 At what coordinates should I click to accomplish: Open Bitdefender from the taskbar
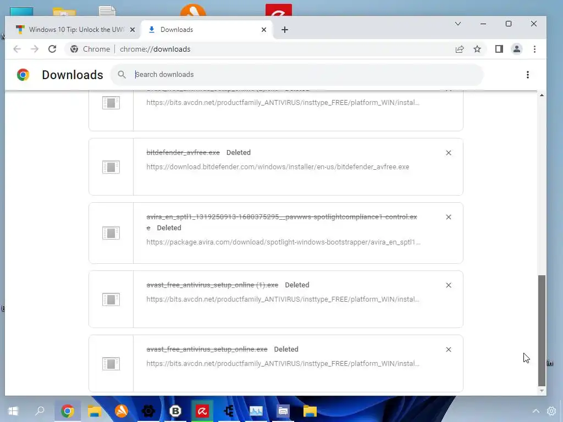click(x=175, y=411)
